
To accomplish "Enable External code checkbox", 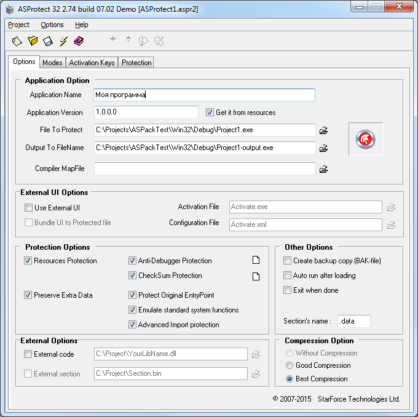I will 28,354.
